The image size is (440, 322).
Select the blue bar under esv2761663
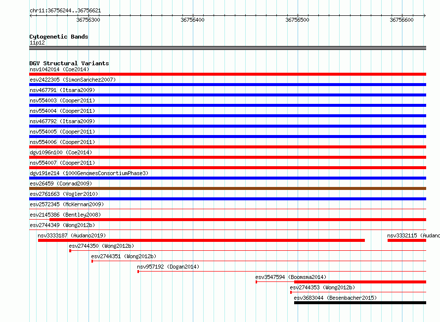[x=227, y=199]
